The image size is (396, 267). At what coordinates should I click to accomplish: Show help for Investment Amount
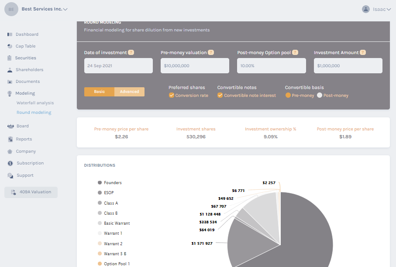click(x=363, y=52)
